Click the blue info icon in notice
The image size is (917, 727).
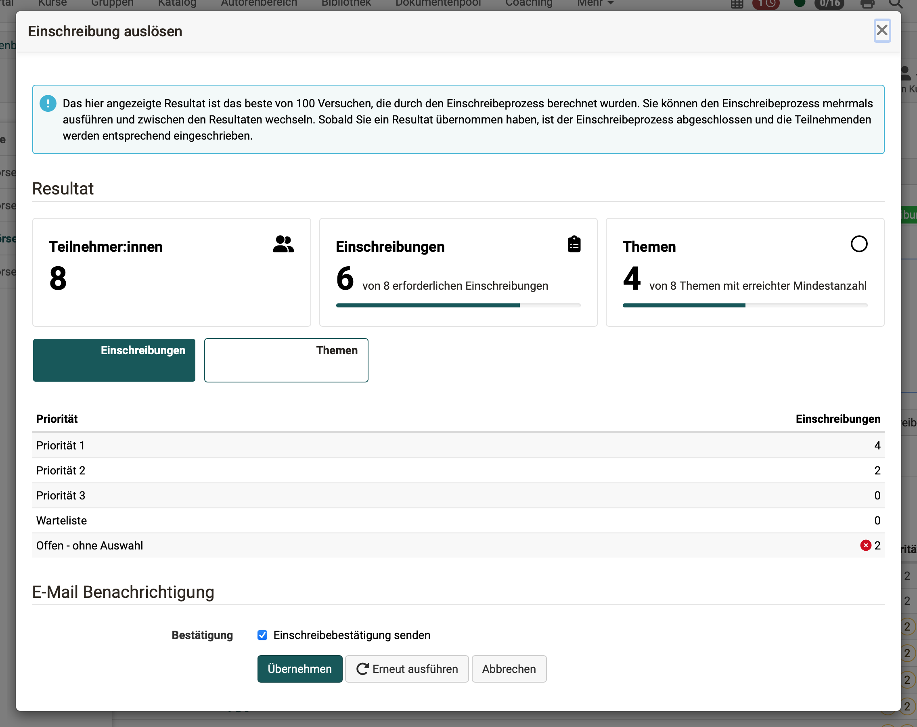point(48,103)
